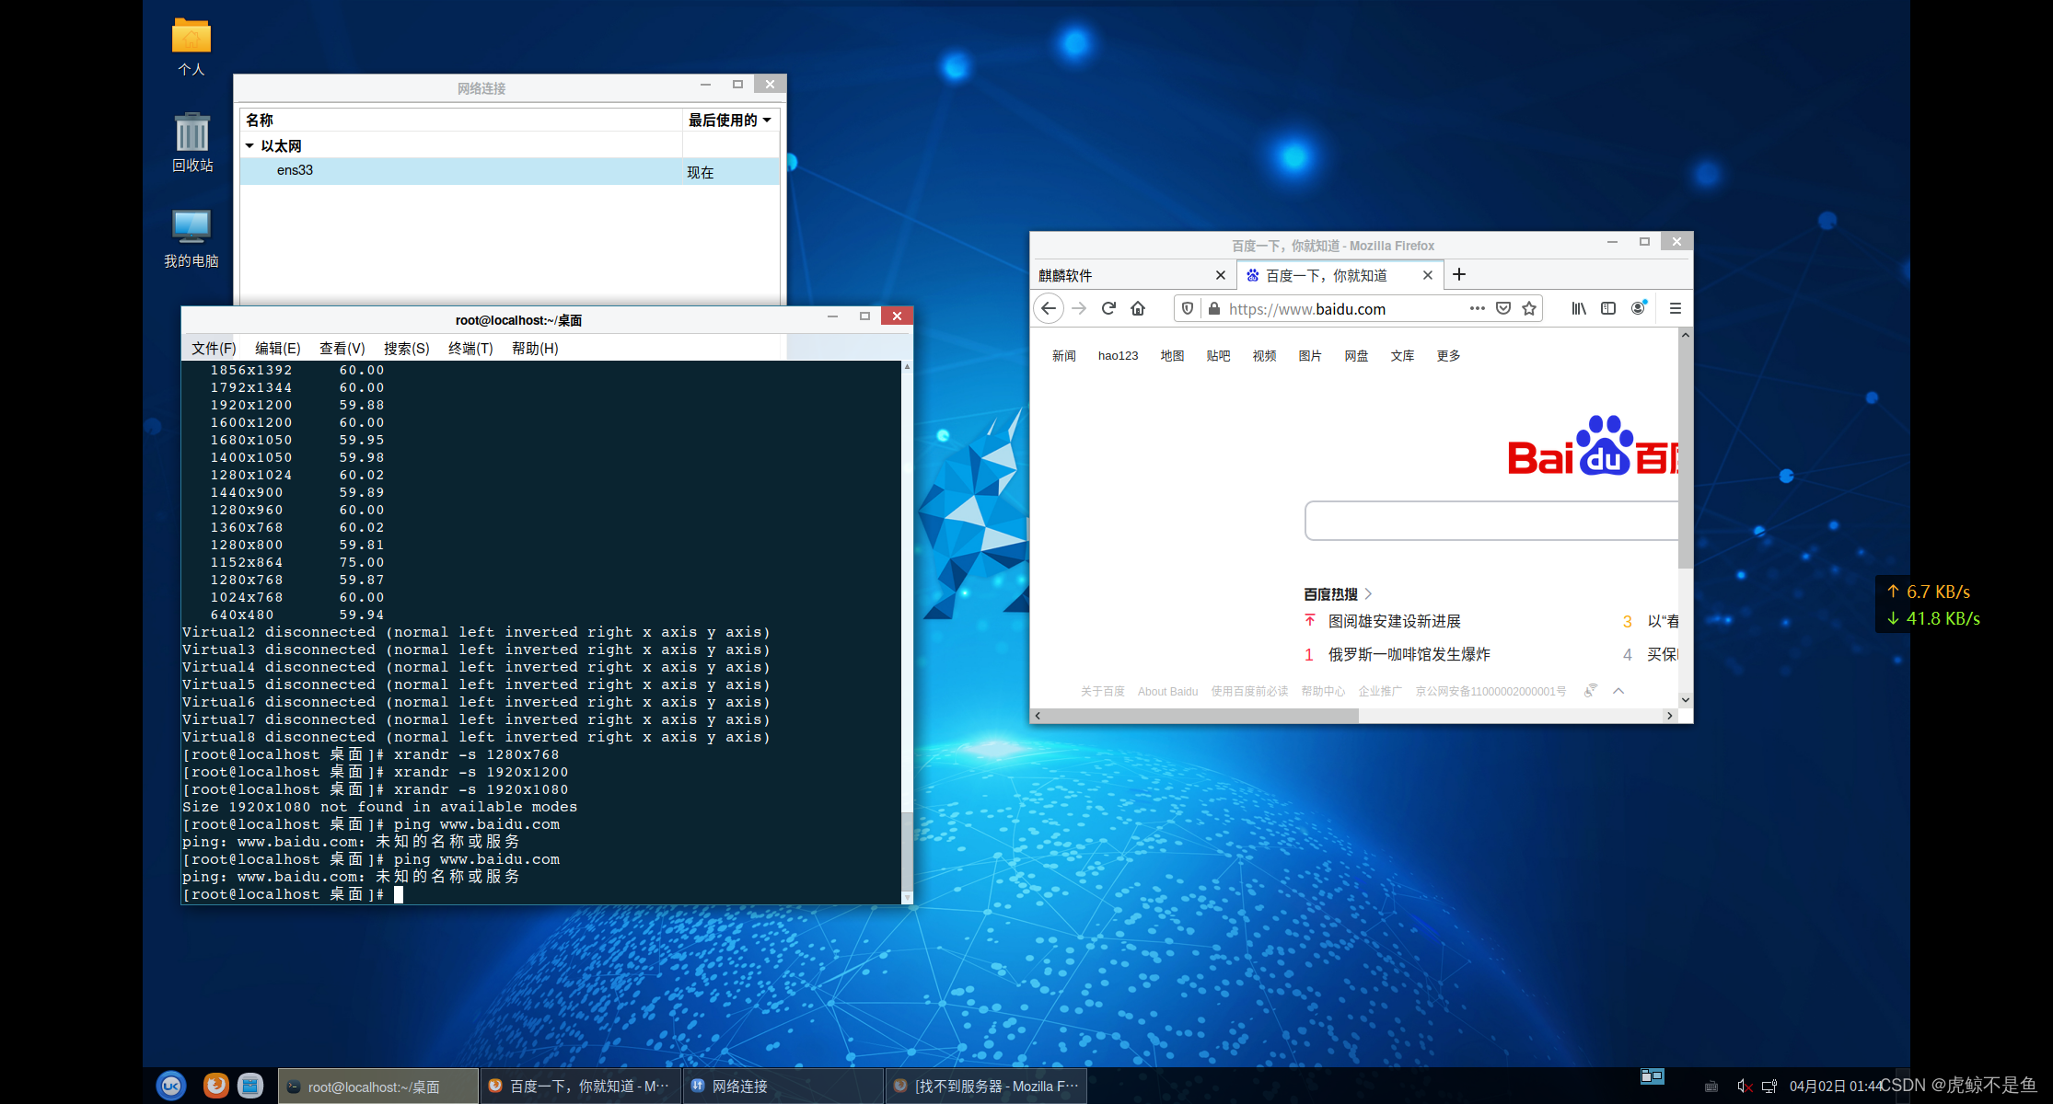Open the 终端(T) terminal menu
Image resolution: width=2053 pixels, height=1104 pixels.
(x=470, y=348)
